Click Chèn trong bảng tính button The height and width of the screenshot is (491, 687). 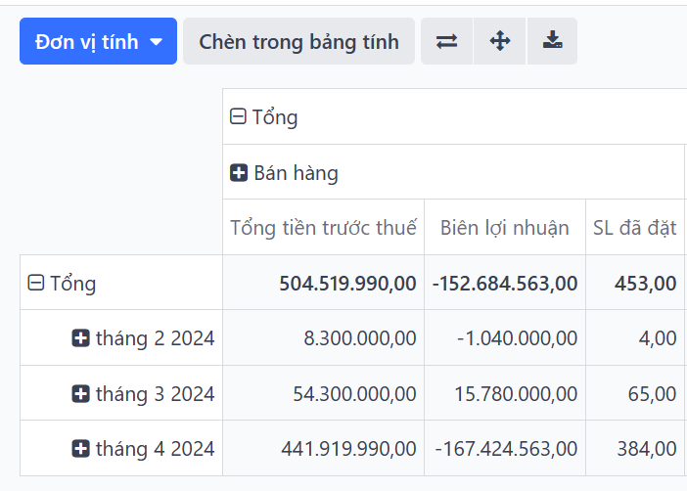pos(298,41)
